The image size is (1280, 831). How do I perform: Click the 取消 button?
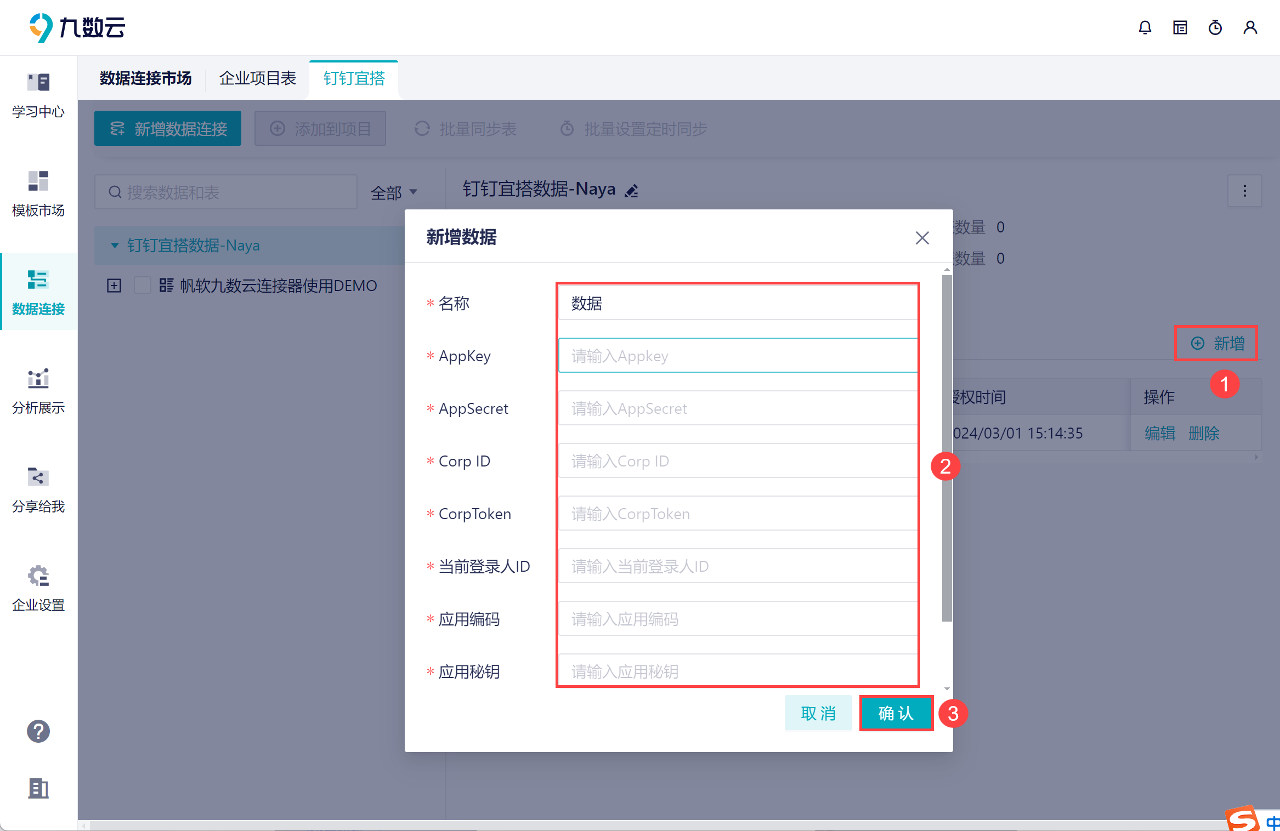(x=818, y=713)
